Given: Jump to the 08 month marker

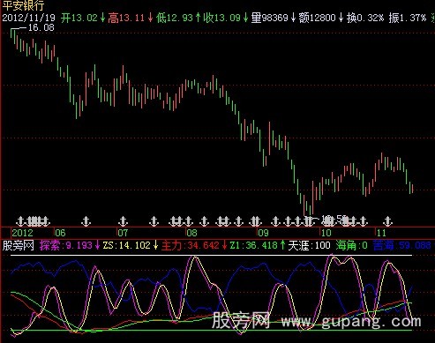Looking at the screenshot, I should pyautogui.click(x=191, y=233).
